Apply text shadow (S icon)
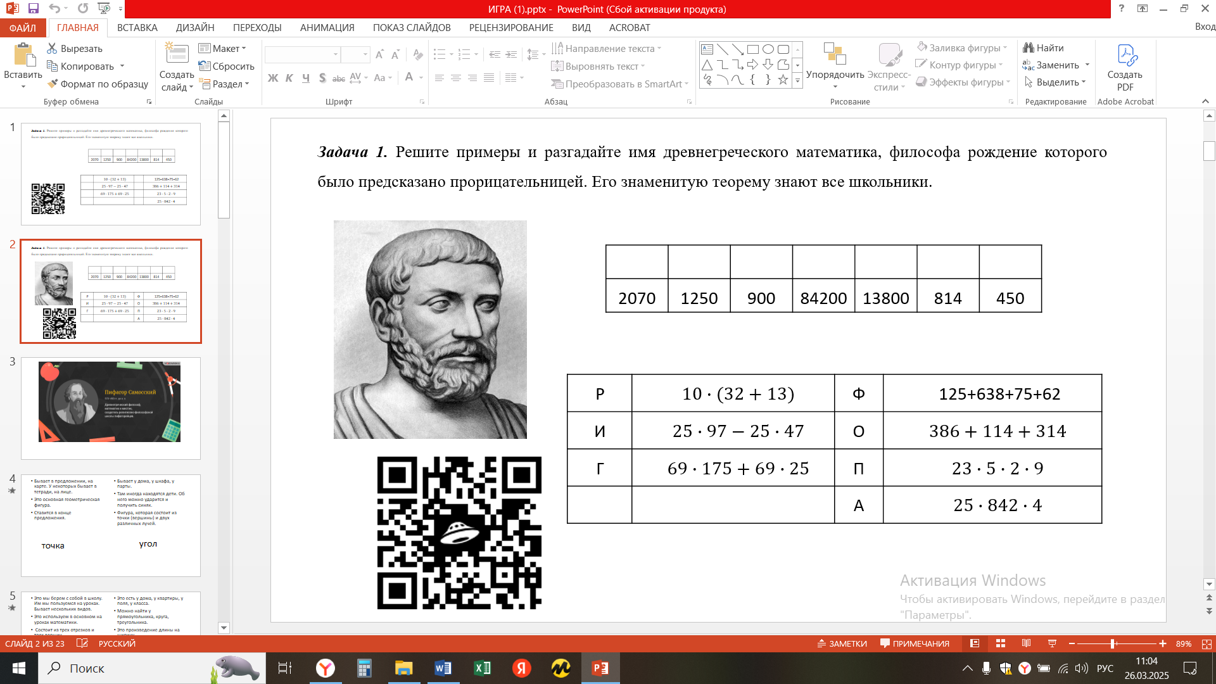The height and width of the screenshot is (684, 1216). (x=322, y=78)
